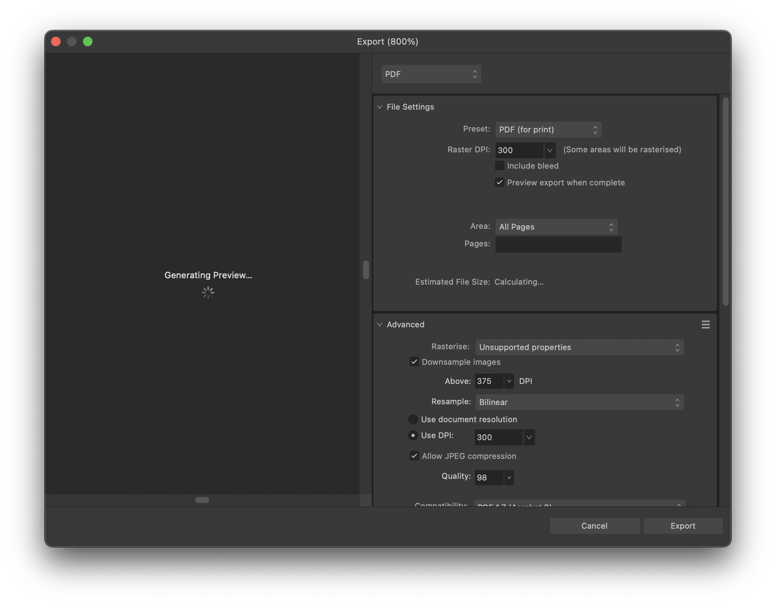Screen dimensions: 776x606
Task: Open the export format dropdown showing PDF
Action: click(431, 74)
